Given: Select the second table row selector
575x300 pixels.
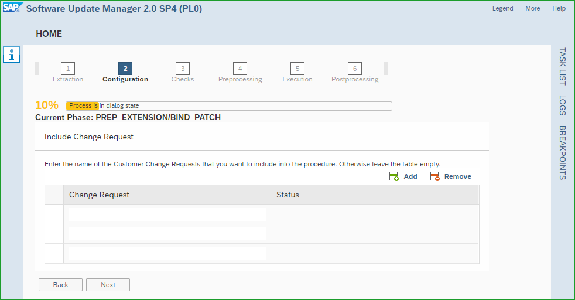Looking at the screenshot, I should coord(54,234).
